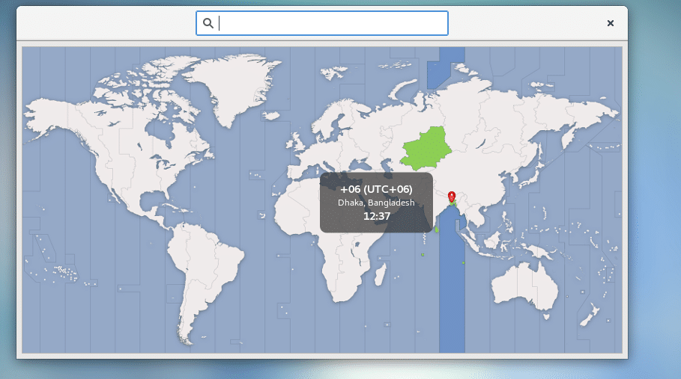Screen dimensions: 681x379
Task: Click the magnifier icon in search box
Action: (x=208, y=23)
